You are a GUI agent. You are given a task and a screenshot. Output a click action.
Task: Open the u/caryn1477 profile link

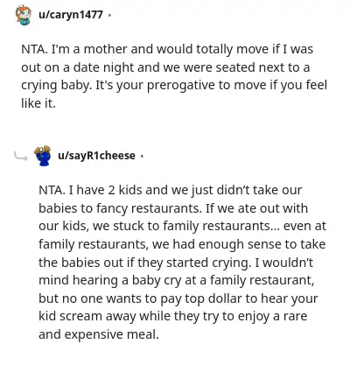pos(71,15)
